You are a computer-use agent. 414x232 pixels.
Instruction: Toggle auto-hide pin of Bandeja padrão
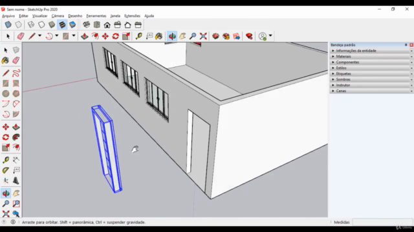tap(406, 45)
